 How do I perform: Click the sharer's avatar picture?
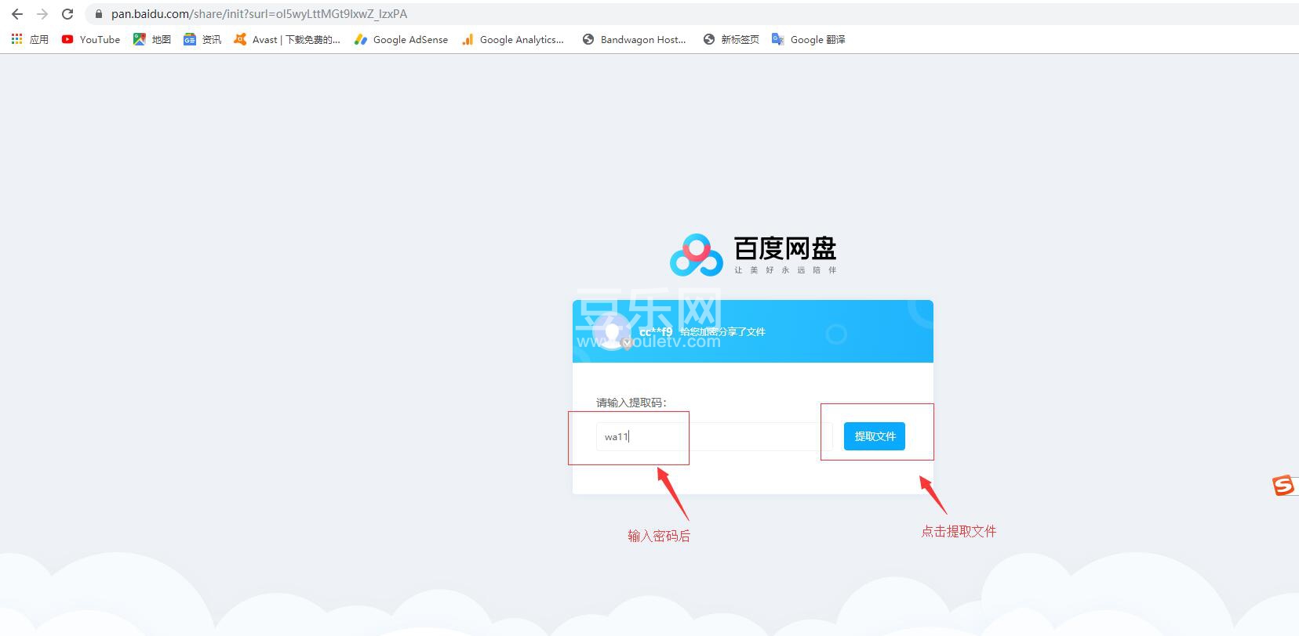tap(613, 332)
